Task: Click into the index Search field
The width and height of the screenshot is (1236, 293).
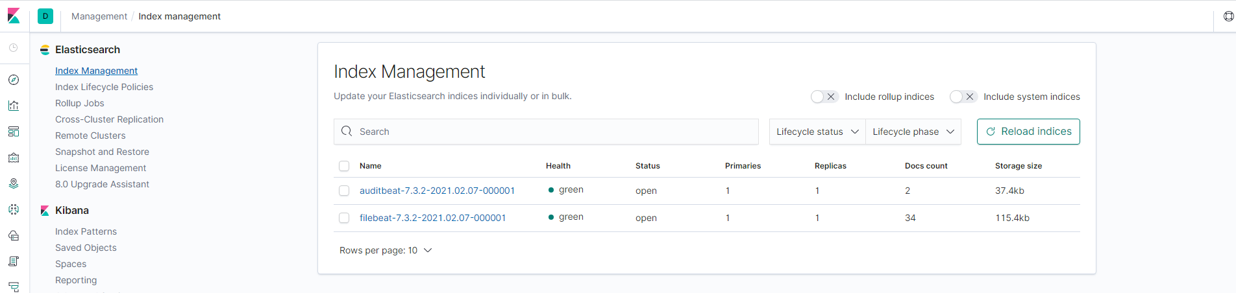Action: (x=545, y=132)
